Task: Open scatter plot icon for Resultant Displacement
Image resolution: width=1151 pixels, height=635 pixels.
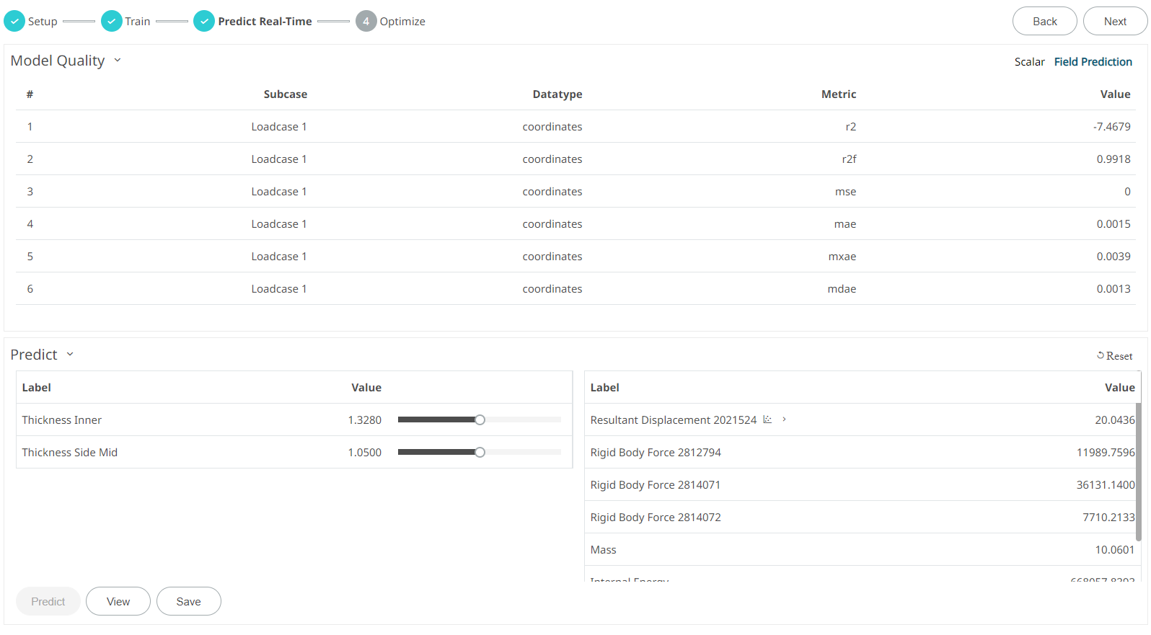Action: pos(767,419)
